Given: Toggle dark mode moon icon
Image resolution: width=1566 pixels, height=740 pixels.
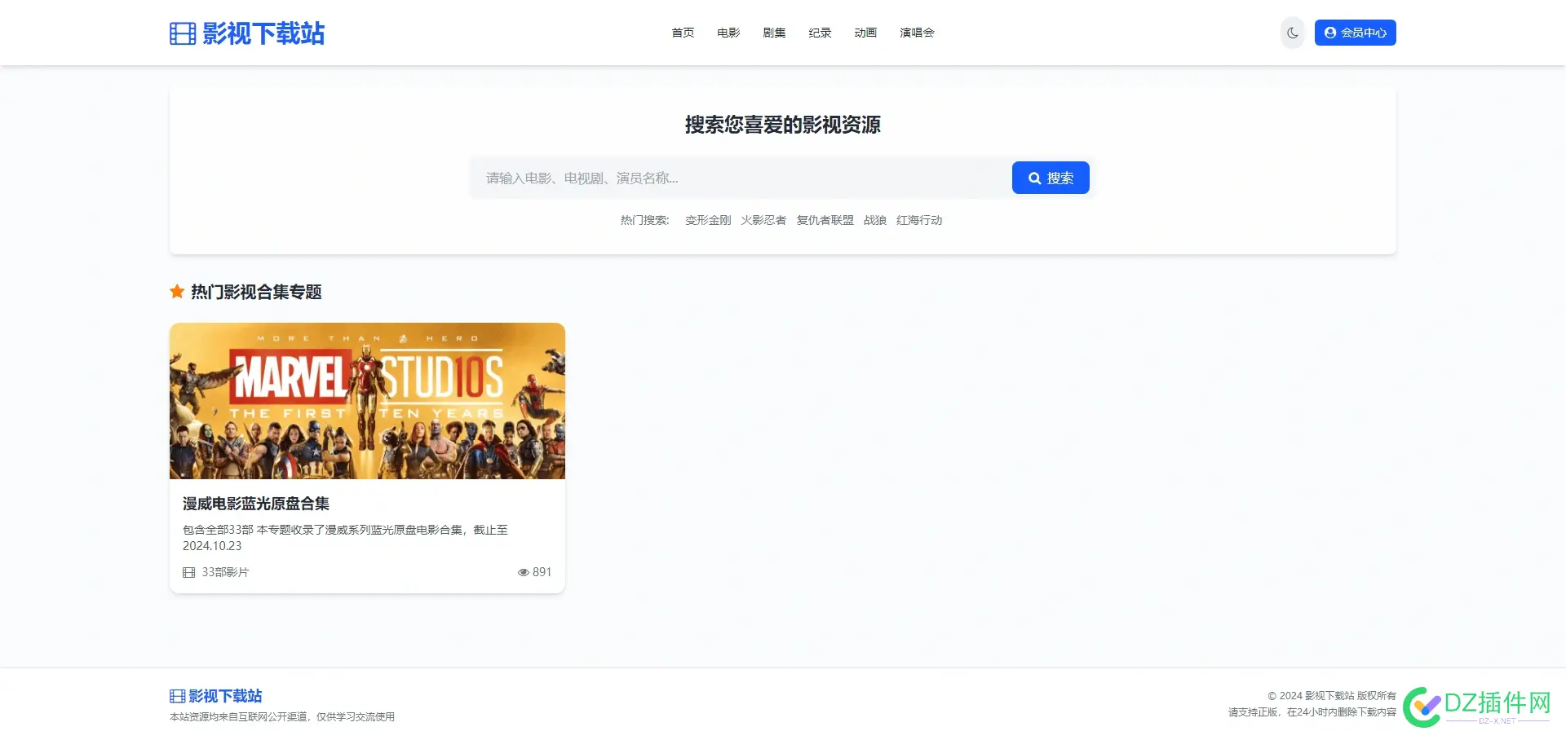Looking at the screenshot, I should [x=1293, y=33].
